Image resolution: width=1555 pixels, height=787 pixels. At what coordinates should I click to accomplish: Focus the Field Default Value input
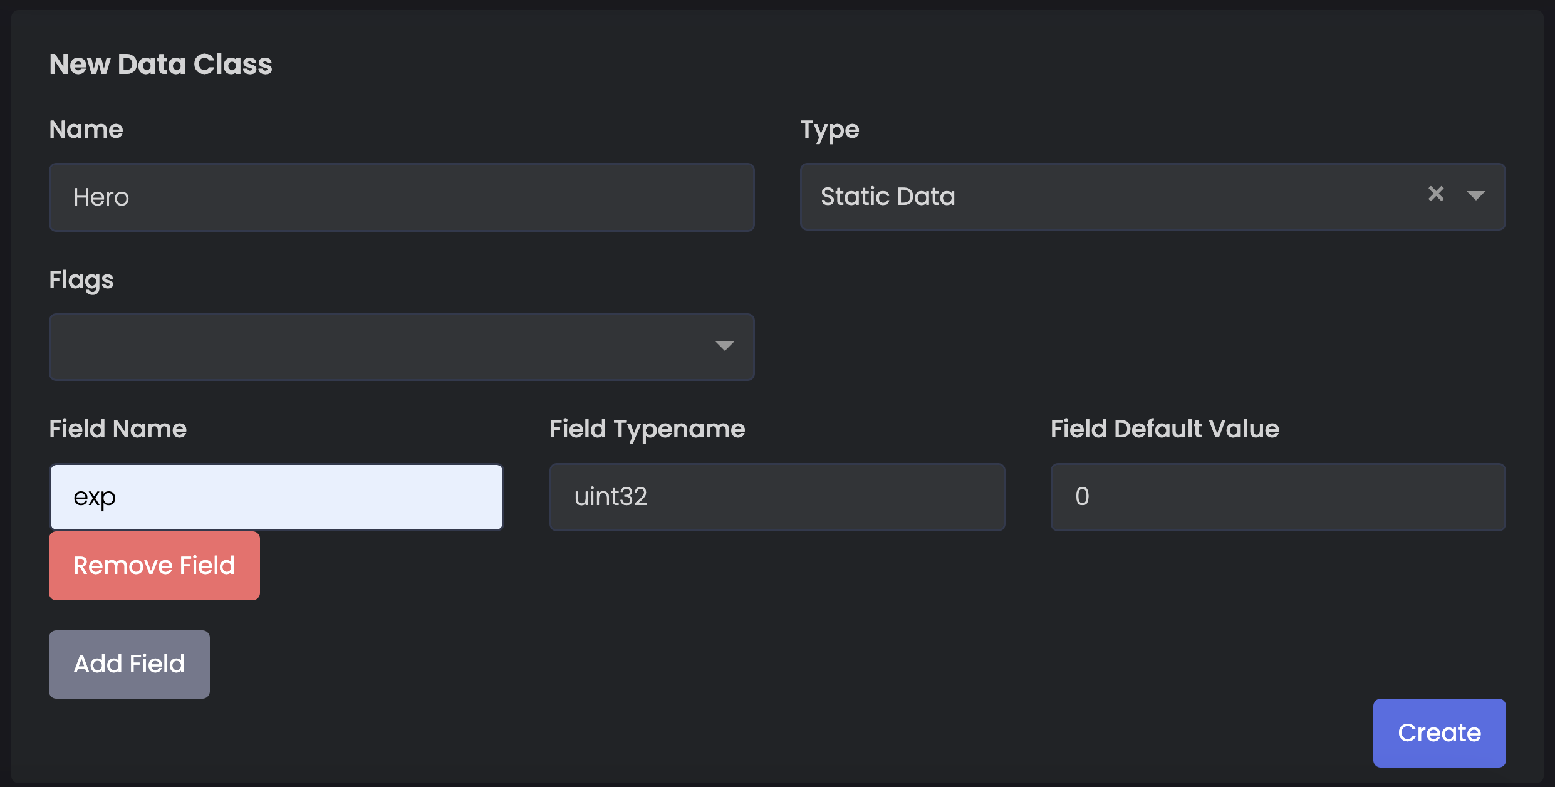tap(1278, 497)
